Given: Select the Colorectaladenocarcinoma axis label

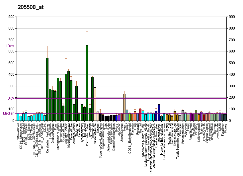Looking at the screenshot, I should tap(164, 141).
